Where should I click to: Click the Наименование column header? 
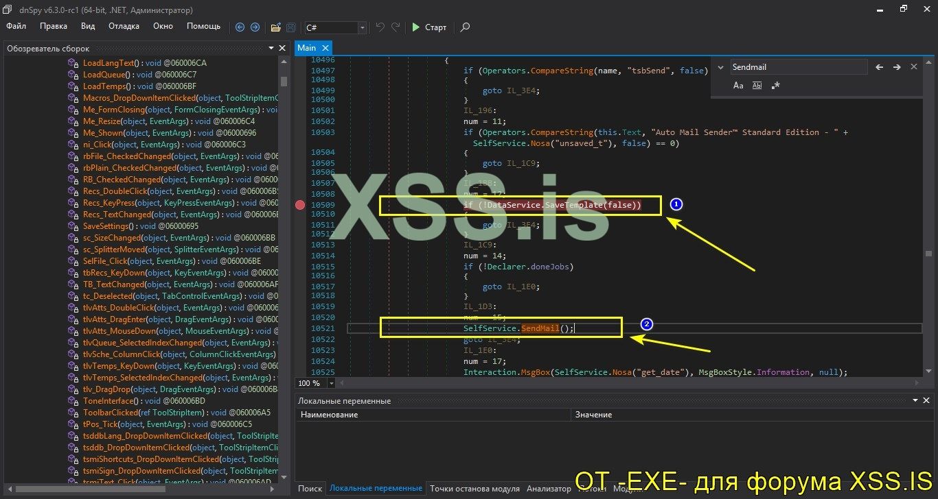click(433, 415)
